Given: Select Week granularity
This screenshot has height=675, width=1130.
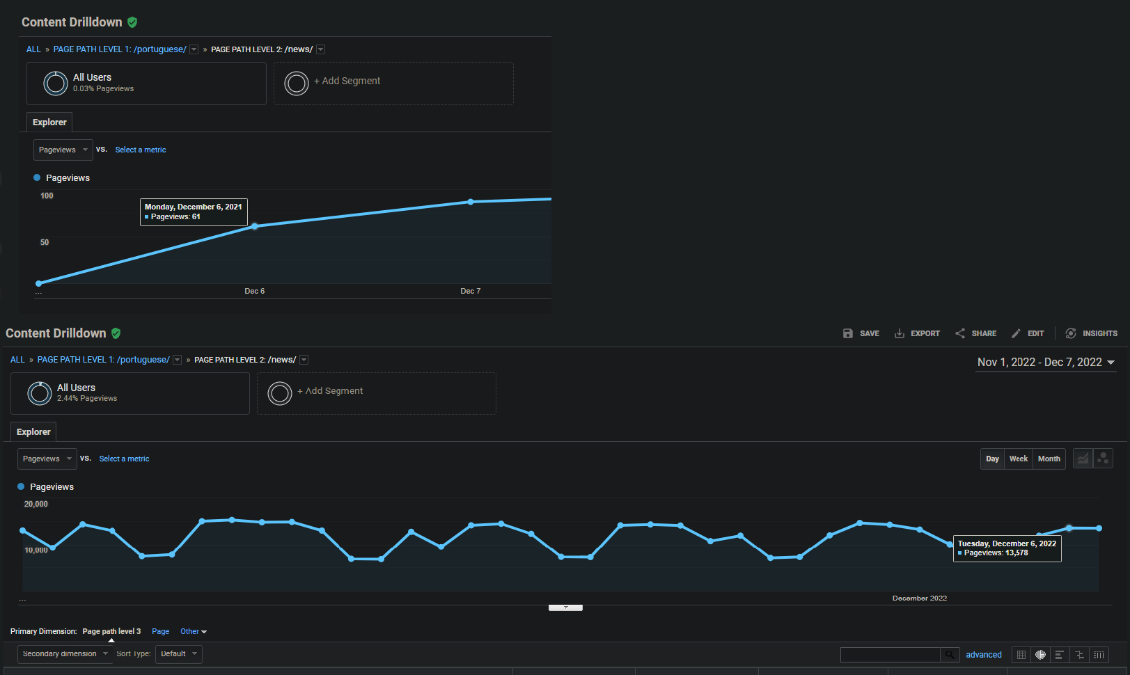Looking at the screenshot, I should click(1019, 459).
